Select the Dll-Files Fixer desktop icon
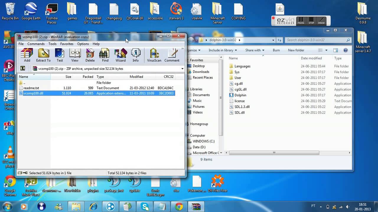 click(218, 184)
